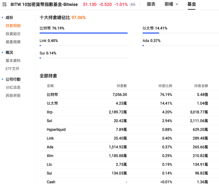Click the 持倉金額 column header
The image size is (219, 184).
click(201, 86)
